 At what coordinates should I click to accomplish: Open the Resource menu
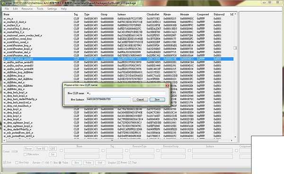[27, 9]
